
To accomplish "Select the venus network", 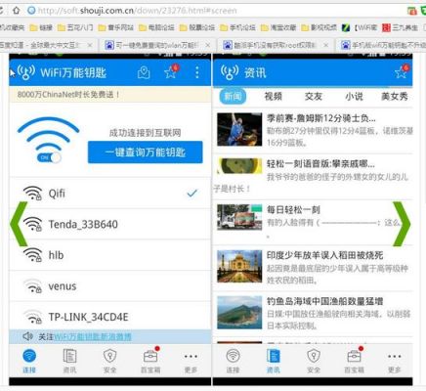I will (x=109, y=286).
